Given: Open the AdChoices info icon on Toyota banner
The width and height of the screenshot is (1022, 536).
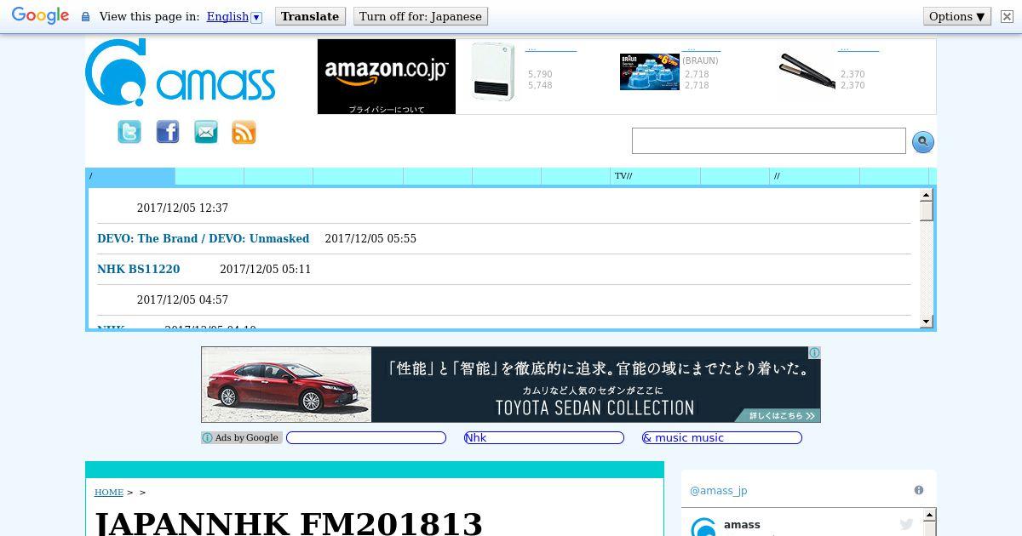Looking at the screenshot, I should 814,352.
